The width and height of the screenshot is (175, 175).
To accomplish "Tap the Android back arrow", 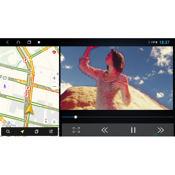I will pyautogui.click(x=7, y=42).
